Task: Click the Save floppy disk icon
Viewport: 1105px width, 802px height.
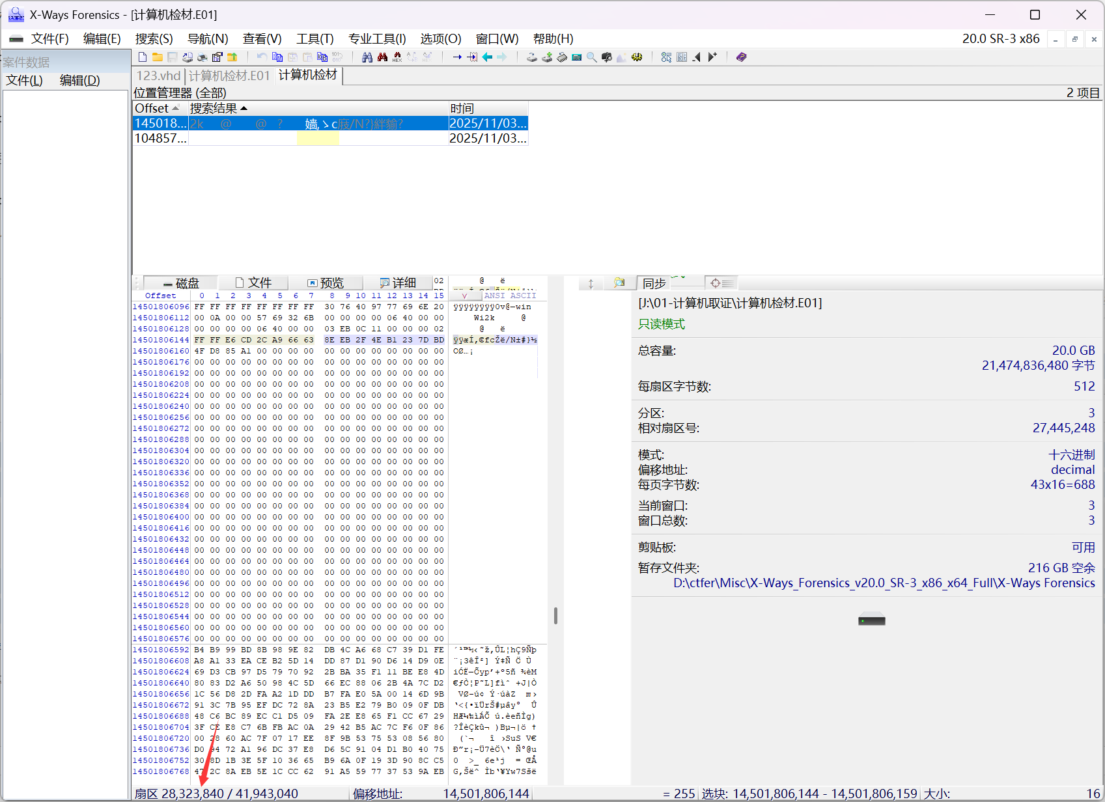Action: [x=173, y=57]
